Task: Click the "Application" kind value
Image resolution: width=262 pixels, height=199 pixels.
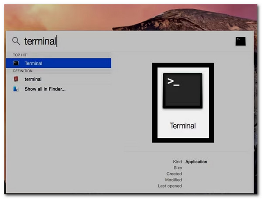Action: tap(196, 162)
